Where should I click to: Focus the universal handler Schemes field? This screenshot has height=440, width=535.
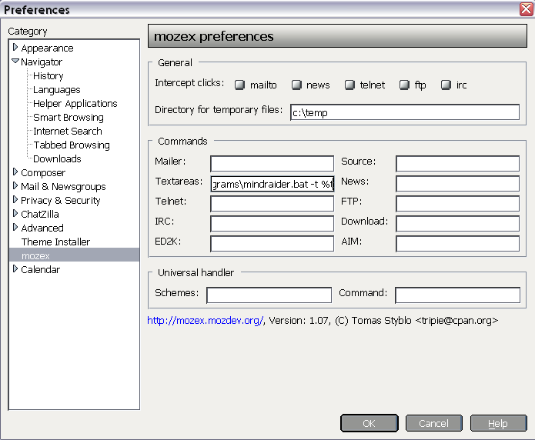[269, 295]
